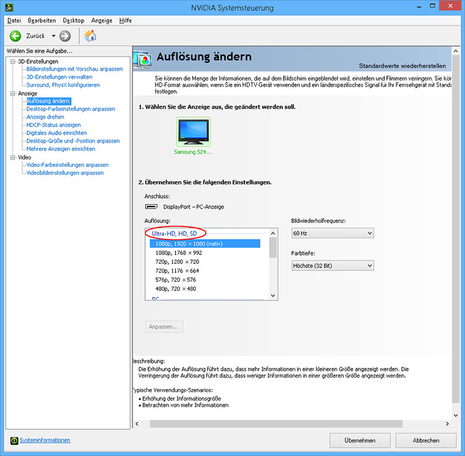Screen dimensions: 465x456
Task: Select Auflösung ändern in the tree
Action: pos(48,101)
